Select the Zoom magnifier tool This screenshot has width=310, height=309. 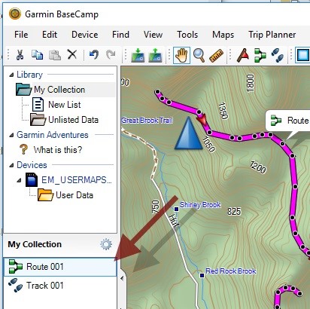click(x=199, y=55)
